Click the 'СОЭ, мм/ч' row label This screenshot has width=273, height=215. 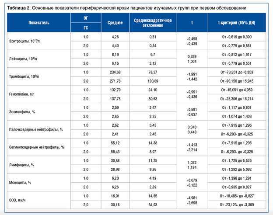coord(17,201)
